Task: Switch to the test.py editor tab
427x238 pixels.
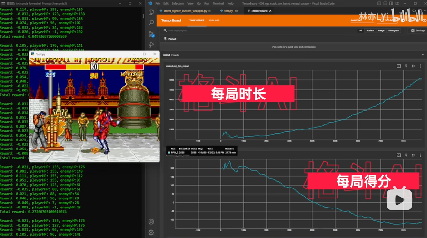Action: (228, 11)
